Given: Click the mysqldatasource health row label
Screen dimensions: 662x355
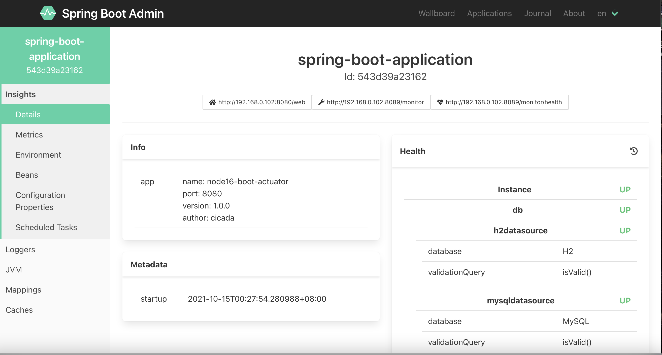Looking at the screenshot, I should tap(520, 301).
